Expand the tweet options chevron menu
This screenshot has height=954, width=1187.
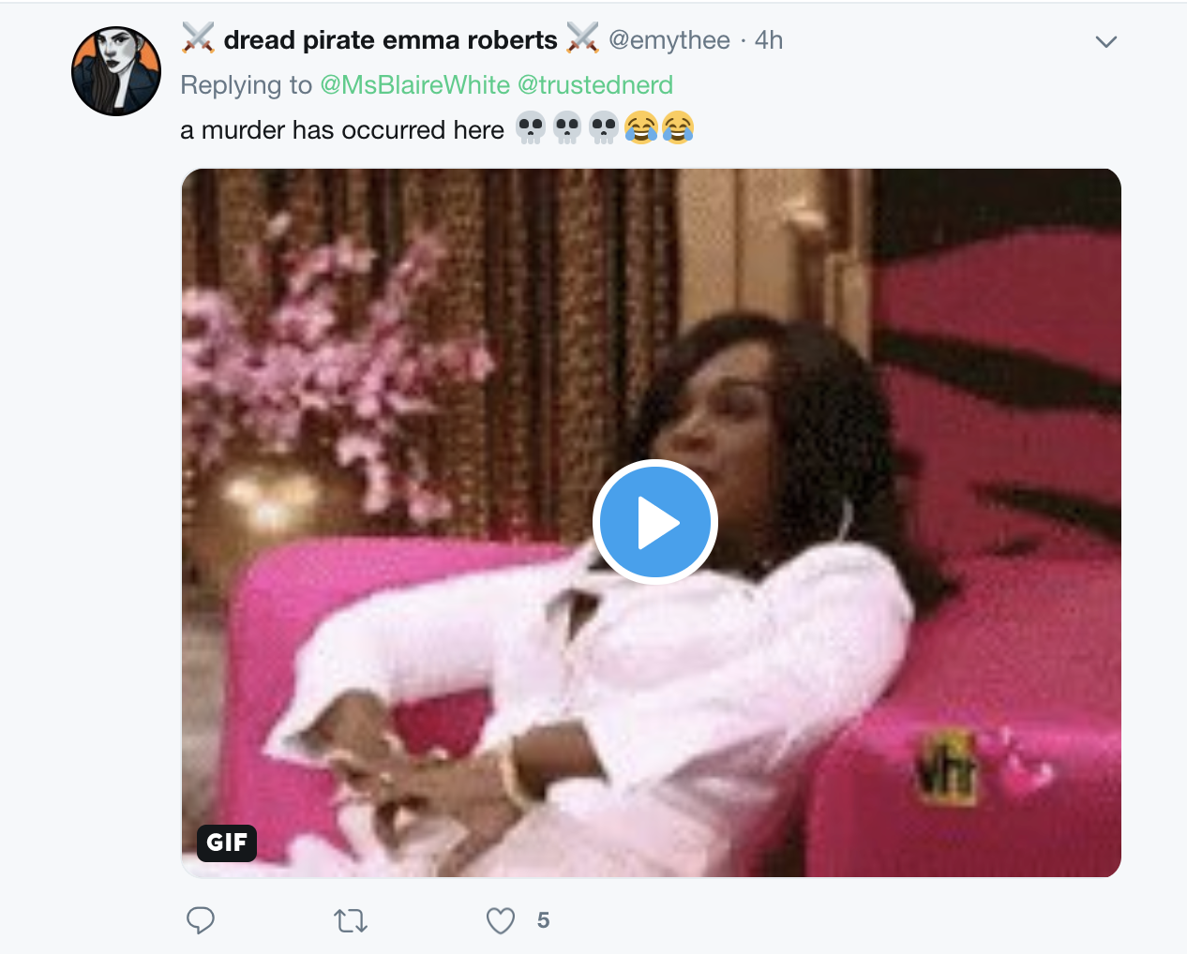[1106, 41]
